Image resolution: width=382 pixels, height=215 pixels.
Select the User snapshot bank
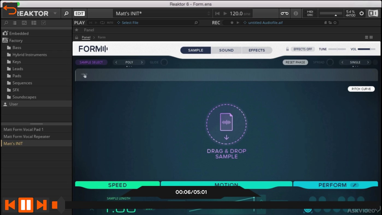click(36, 104)
